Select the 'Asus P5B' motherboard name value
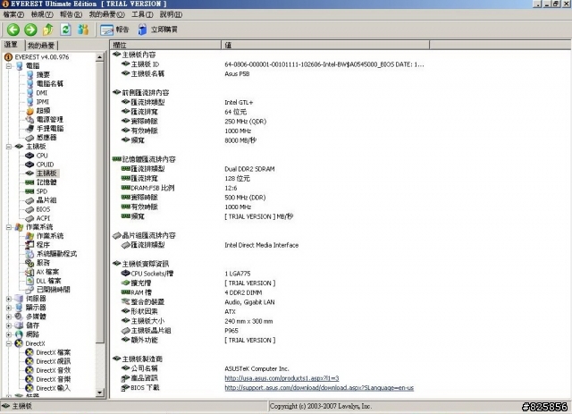572x414 pixels. [x=237, y=73]
